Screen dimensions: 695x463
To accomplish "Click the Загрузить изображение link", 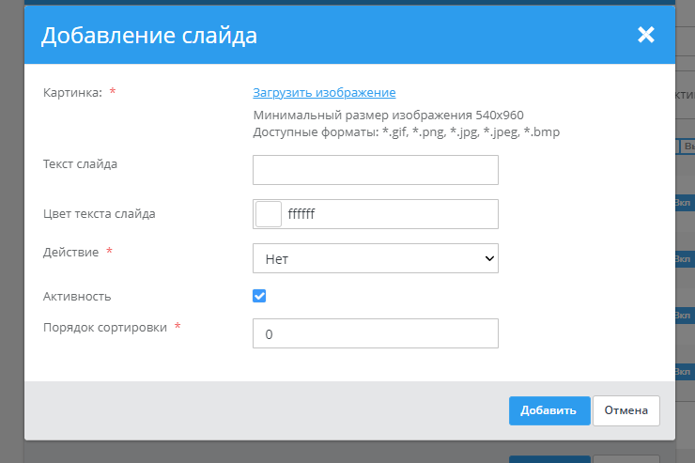I will [x=324, y=92].
